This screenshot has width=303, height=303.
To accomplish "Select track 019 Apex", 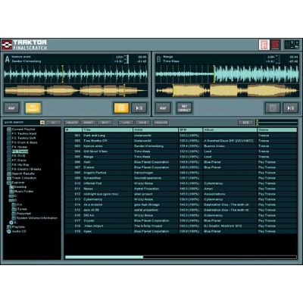I will click(x=181, y=231).
